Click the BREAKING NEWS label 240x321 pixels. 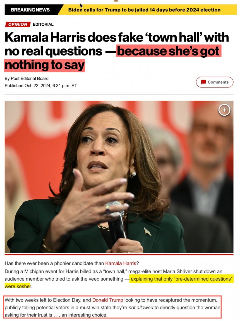point(30,10)
